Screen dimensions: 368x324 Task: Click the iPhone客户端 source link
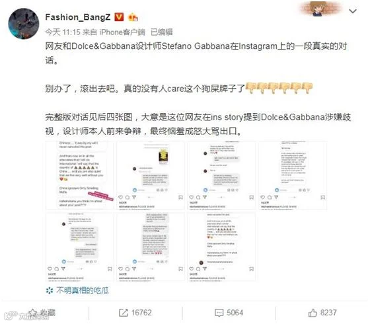[122, 32]
